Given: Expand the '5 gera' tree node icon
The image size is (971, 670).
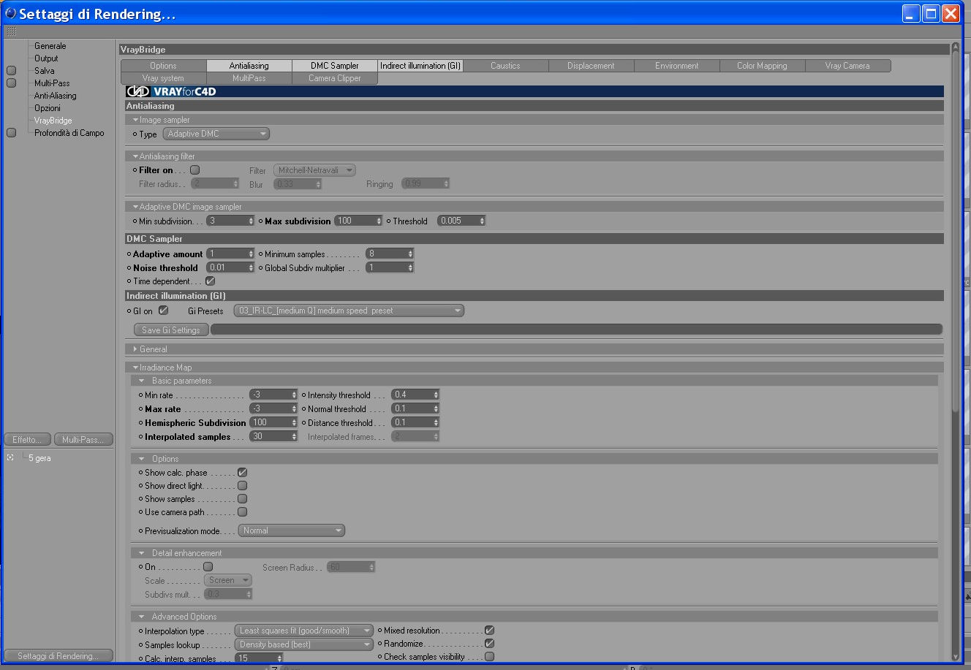Looking at the screenshot, I should pos(10,458).
